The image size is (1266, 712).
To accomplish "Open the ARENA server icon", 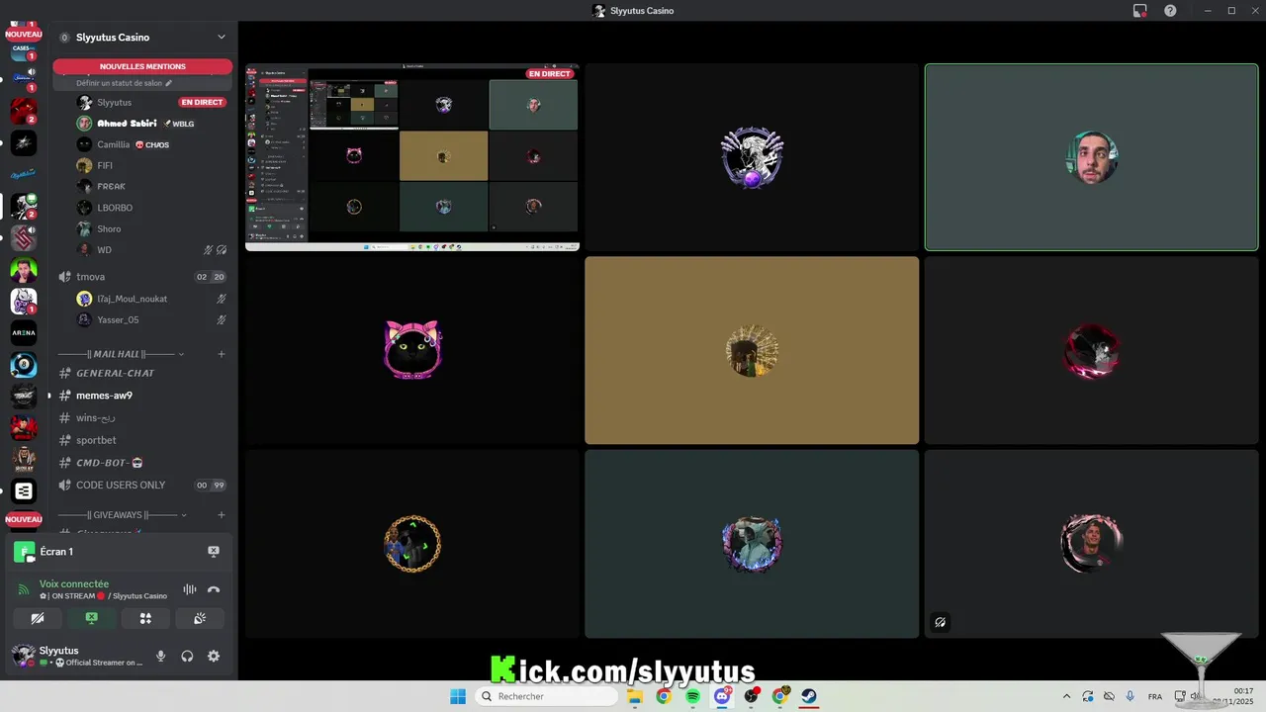I will [x=24, y=333].
